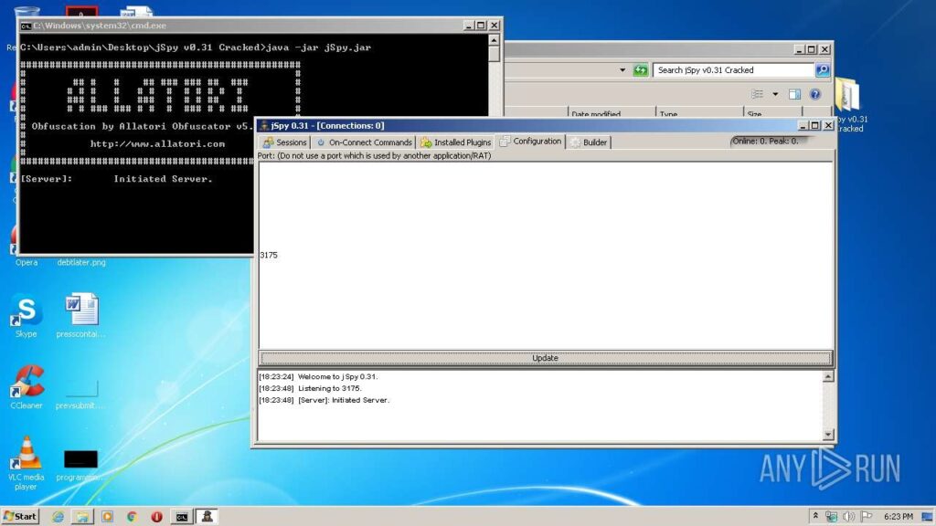
Task: Sort by Size column in Explorer
Action: tap(772, 113)
